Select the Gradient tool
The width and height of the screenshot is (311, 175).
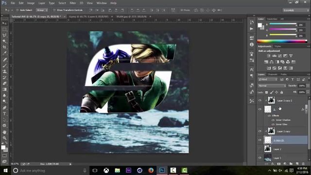[4, 89]
